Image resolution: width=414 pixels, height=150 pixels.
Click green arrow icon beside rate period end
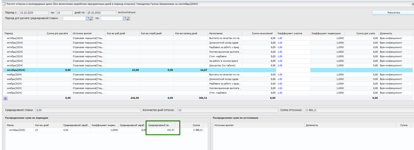[x=128, y=19]
